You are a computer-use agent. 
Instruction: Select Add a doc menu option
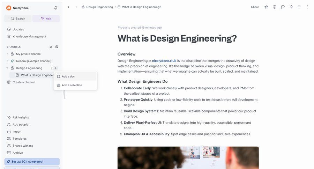coord(68,76)
